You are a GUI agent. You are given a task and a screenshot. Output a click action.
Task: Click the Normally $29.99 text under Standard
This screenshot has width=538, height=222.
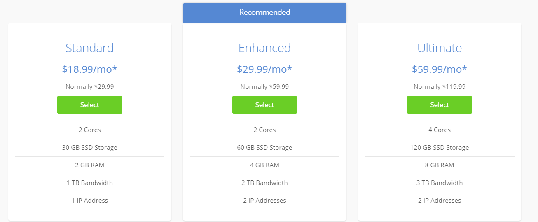89,87
